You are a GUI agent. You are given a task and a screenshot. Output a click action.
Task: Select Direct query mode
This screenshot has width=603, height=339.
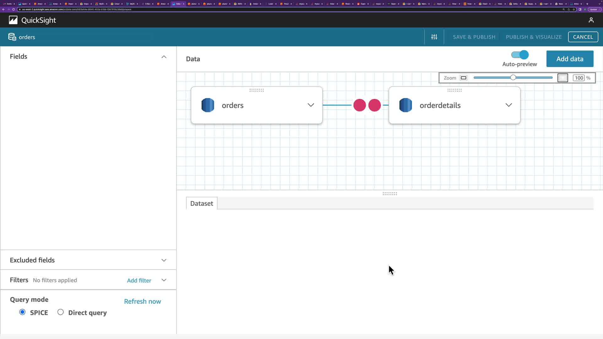(61, 312)
